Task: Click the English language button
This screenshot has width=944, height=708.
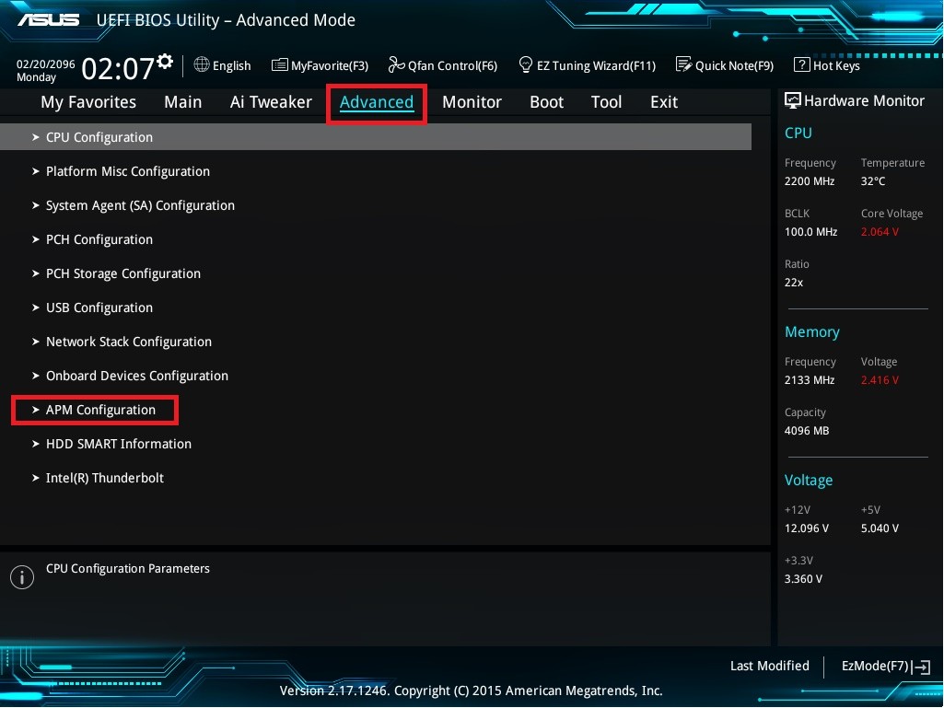Action: 232,65
